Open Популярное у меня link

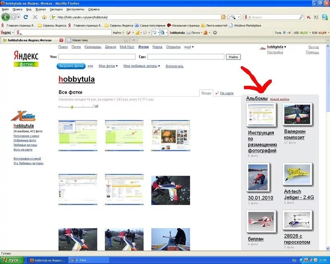26,136
